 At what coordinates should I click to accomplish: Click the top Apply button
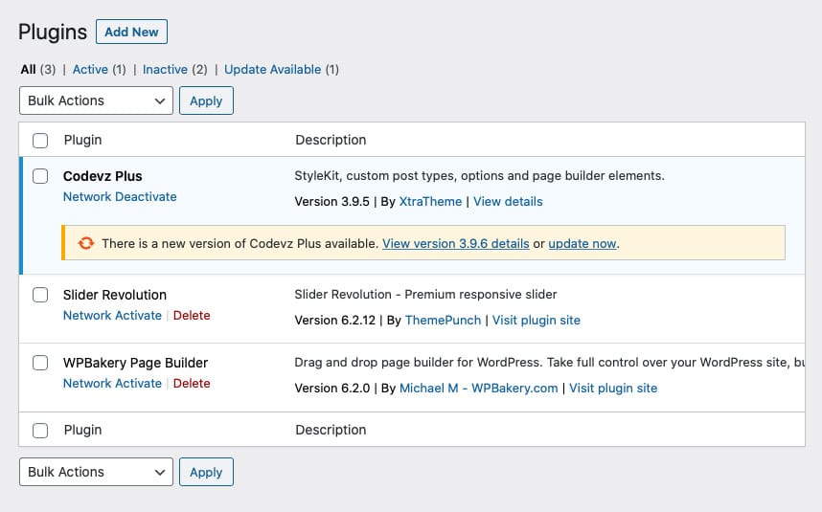206,100
